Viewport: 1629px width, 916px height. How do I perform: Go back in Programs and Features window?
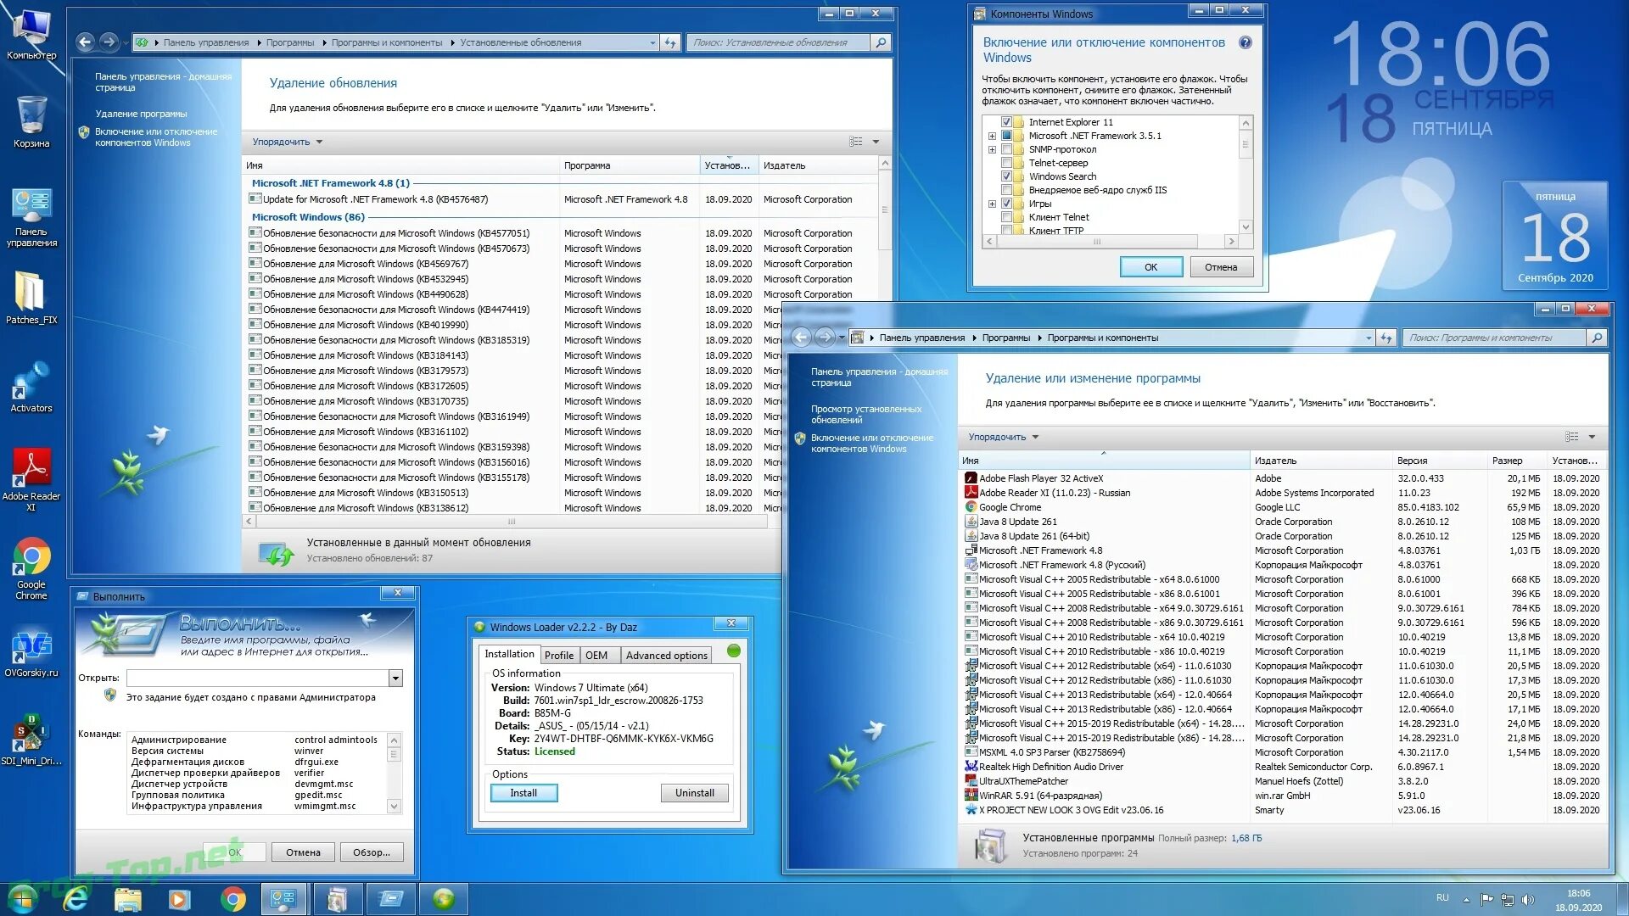pos(801,338)
